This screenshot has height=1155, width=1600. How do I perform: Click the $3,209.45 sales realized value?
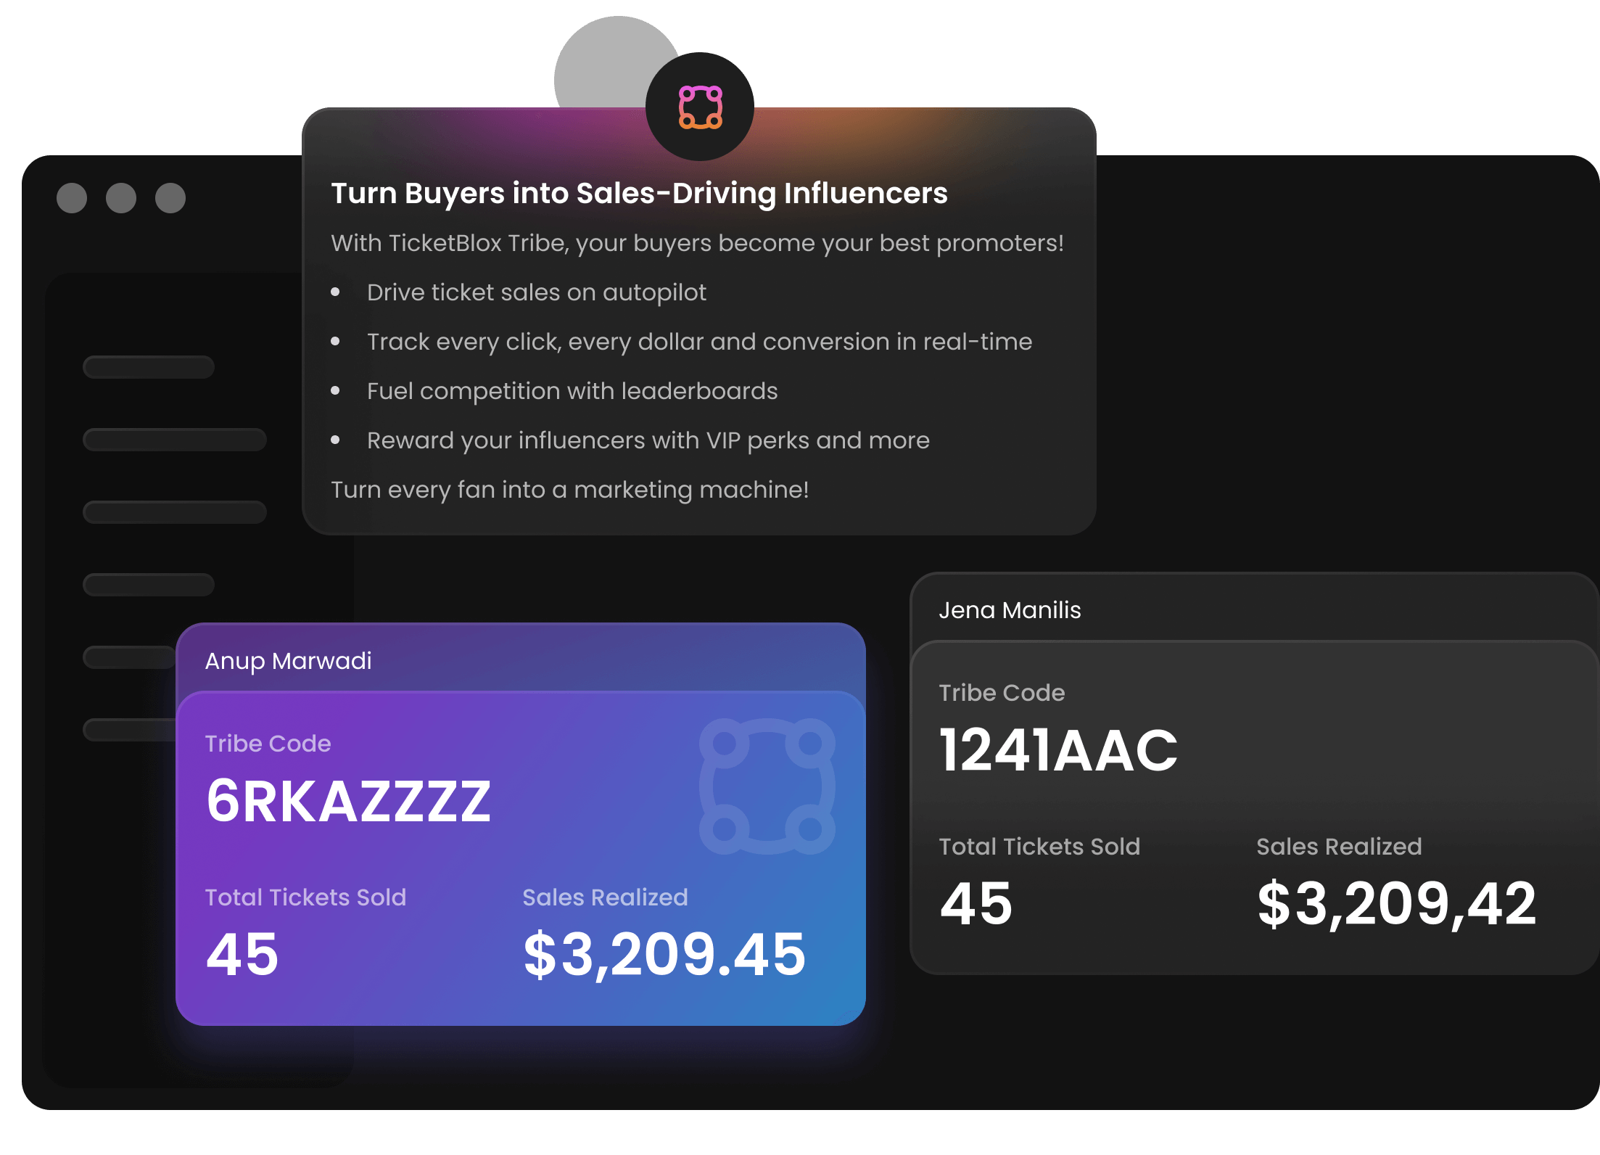(x=664, y=955)
